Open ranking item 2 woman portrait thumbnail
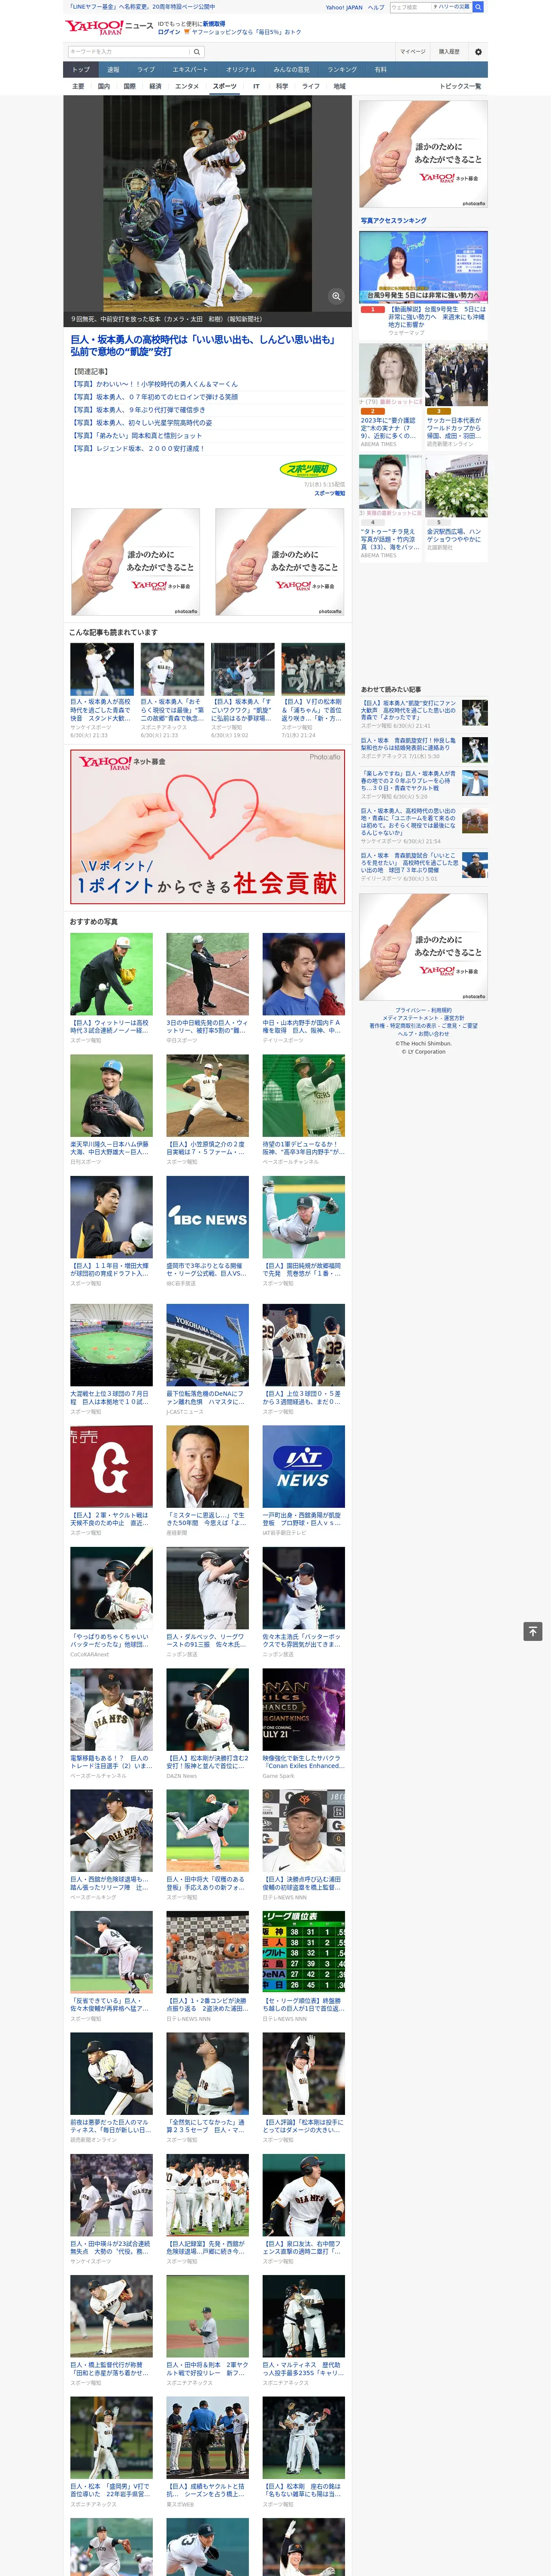The height and width of the screenshot is (2576, 551). (391, 375)
